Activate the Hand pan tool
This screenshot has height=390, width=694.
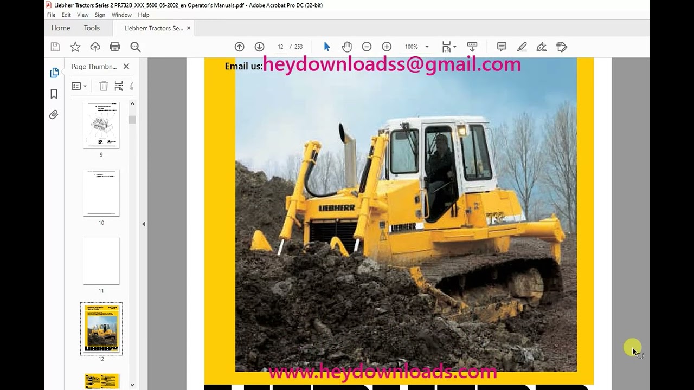(347, 47)
